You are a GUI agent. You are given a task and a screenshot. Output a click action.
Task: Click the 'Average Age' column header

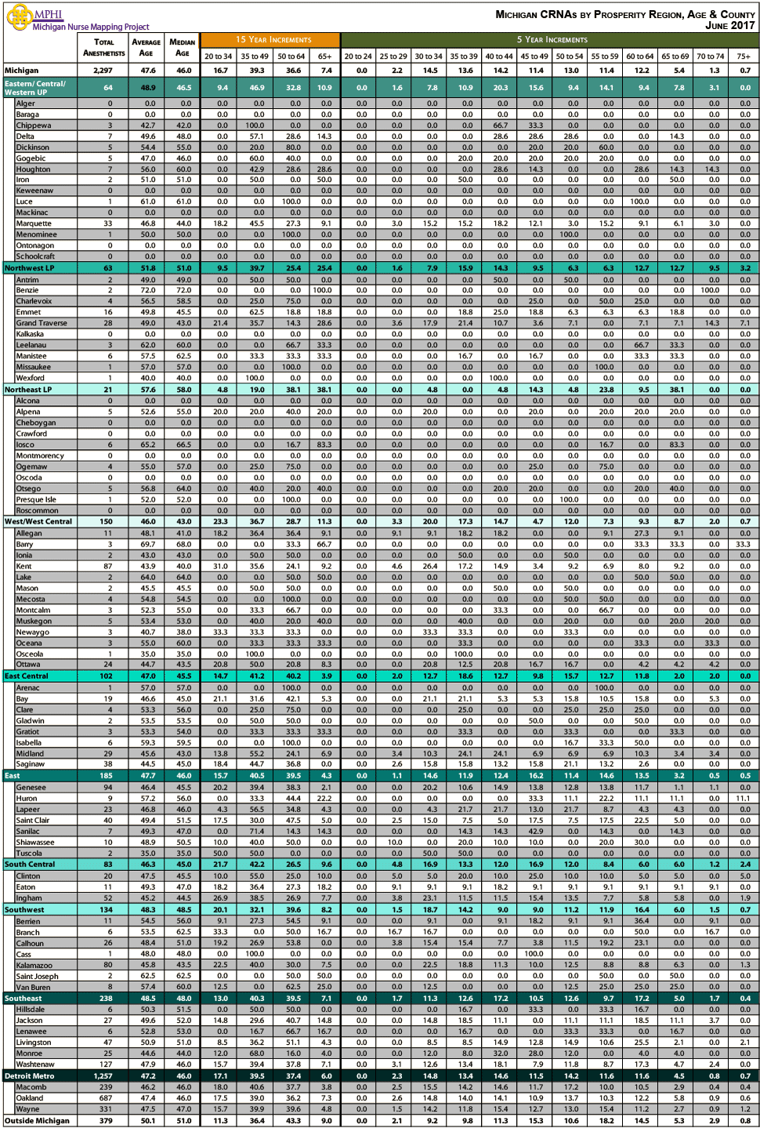coord(146,48)
